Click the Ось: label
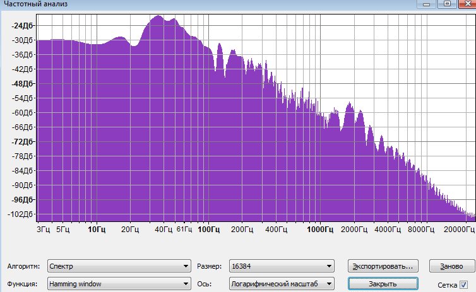 (204, 284)
